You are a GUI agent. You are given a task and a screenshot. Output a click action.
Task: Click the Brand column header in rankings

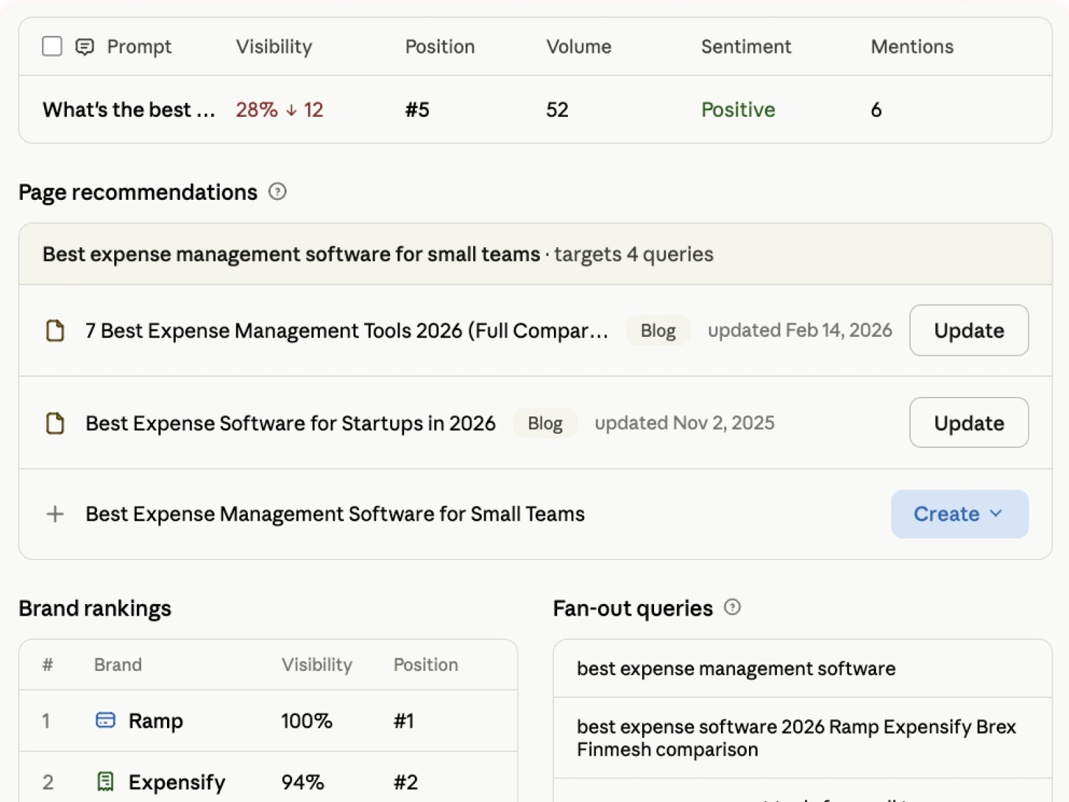[118, 664]
